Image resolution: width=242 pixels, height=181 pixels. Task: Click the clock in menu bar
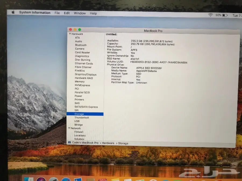[237, 15]
